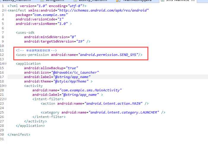Collapse the manifest element fold marker
The image size is (208, 144).
pos(5,10)
